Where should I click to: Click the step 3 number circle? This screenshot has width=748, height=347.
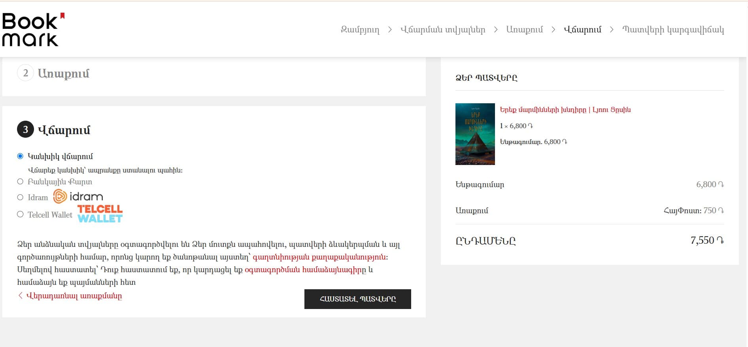[25, 130]
